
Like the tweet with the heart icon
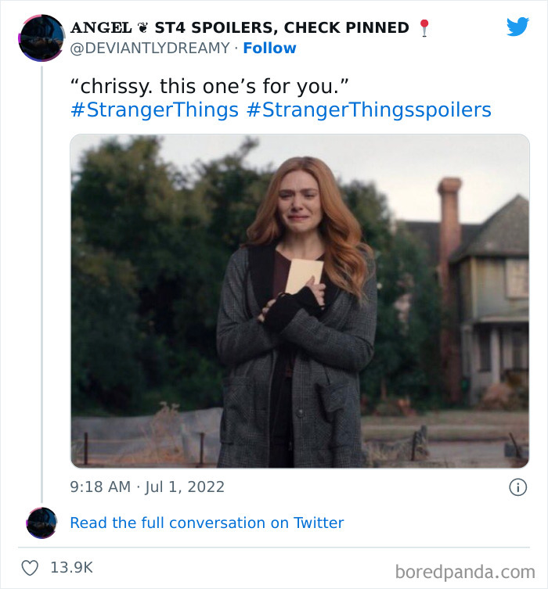pyautogui.click(x=30, y=568)
